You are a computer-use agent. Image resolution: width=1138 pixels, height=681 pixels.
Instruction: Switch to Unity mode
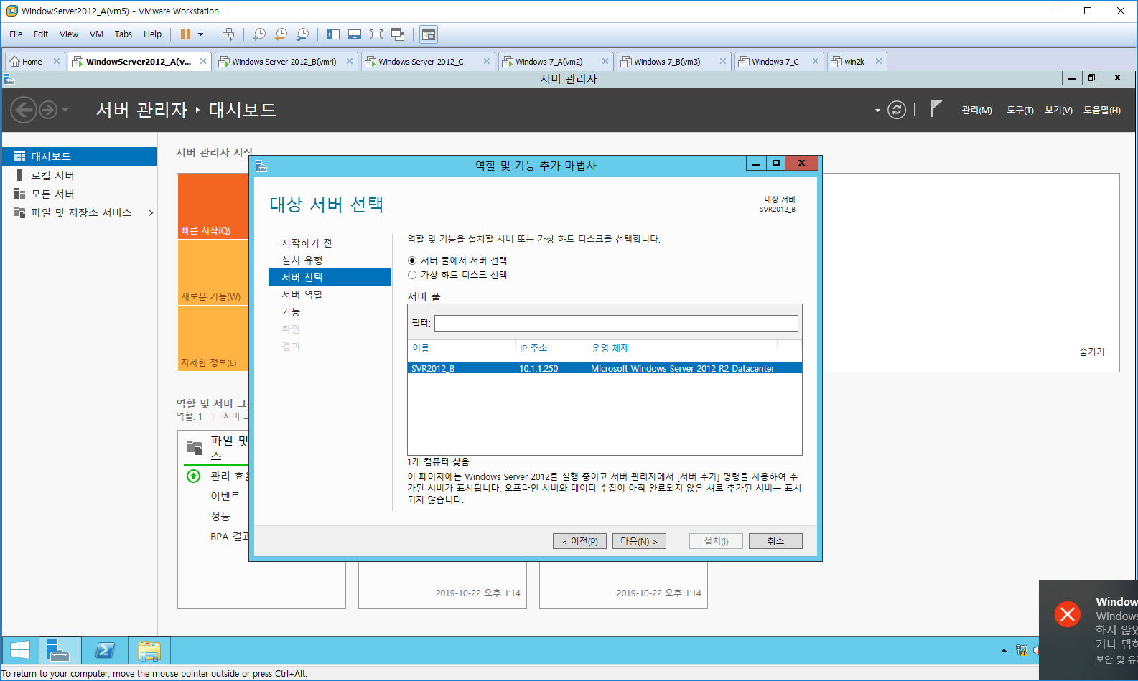398,34
